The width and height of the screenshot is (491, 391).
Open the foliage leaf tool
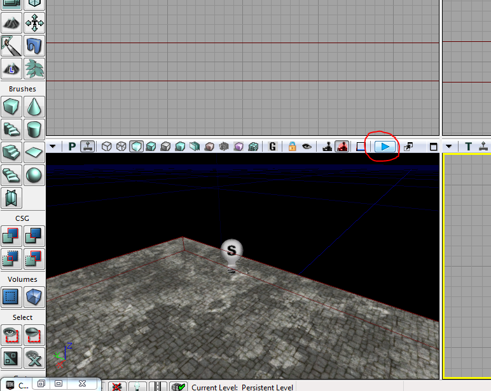click(x=34, y=68)
